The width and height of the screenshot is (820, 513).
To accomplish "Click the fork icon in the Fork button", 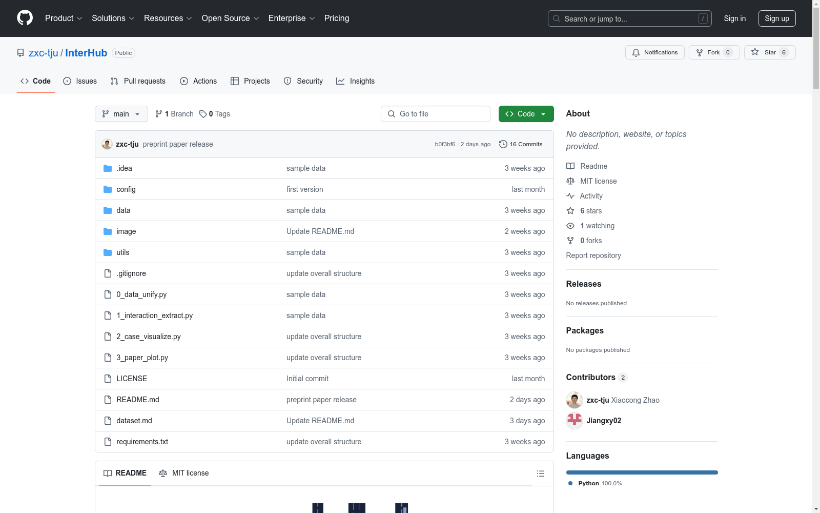I will coord(700,52).
